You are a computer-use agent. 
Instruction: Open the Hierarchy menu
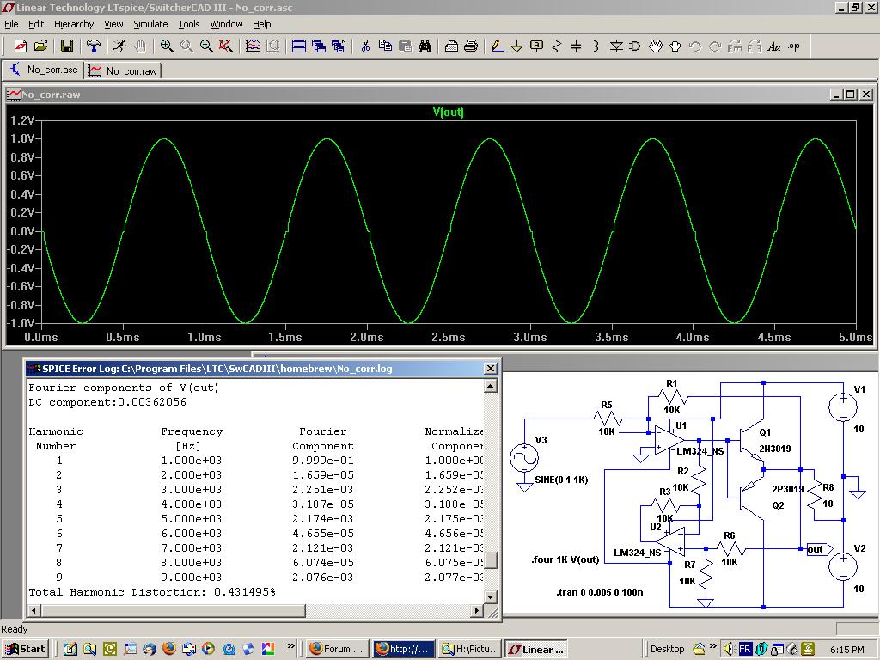pos(74,24)
